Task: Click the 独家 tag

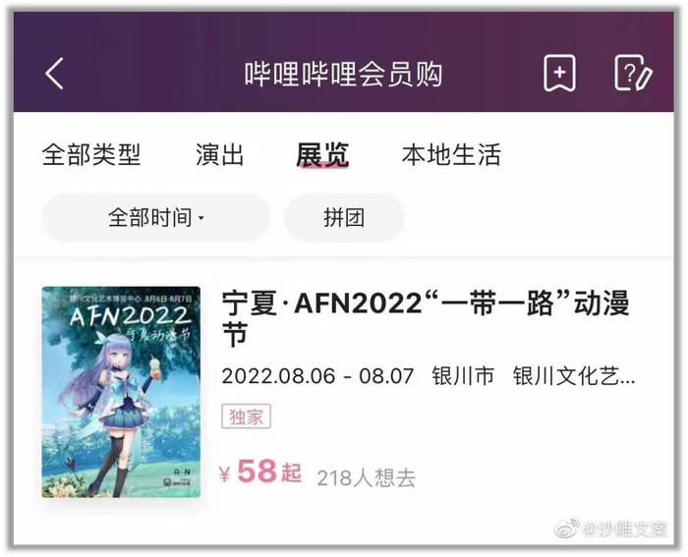Action: tap(246, 417)
